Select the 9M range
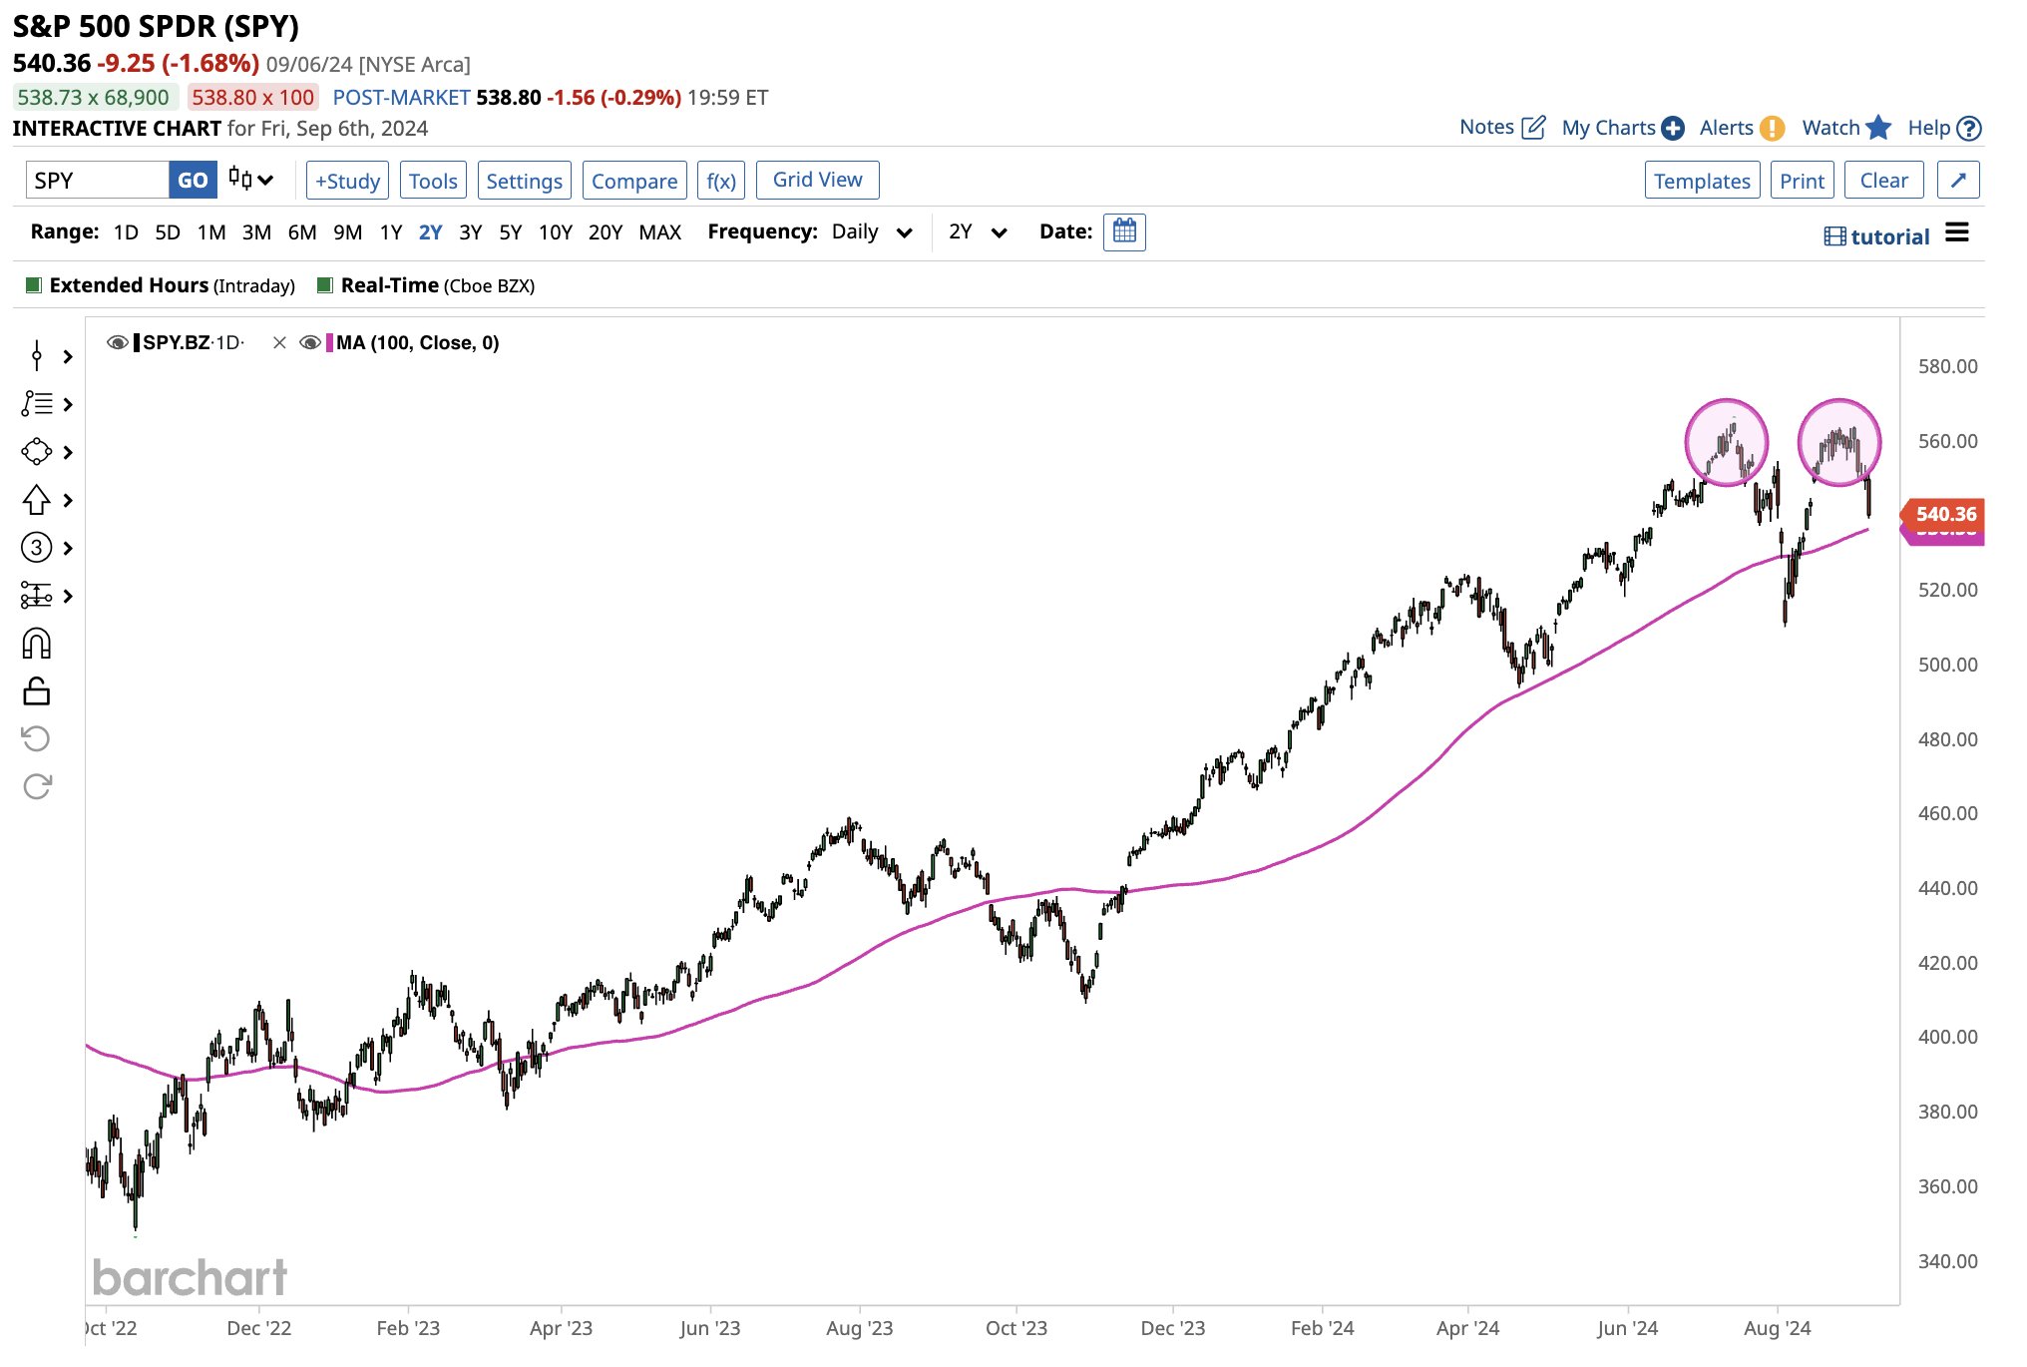 (347, 232)
